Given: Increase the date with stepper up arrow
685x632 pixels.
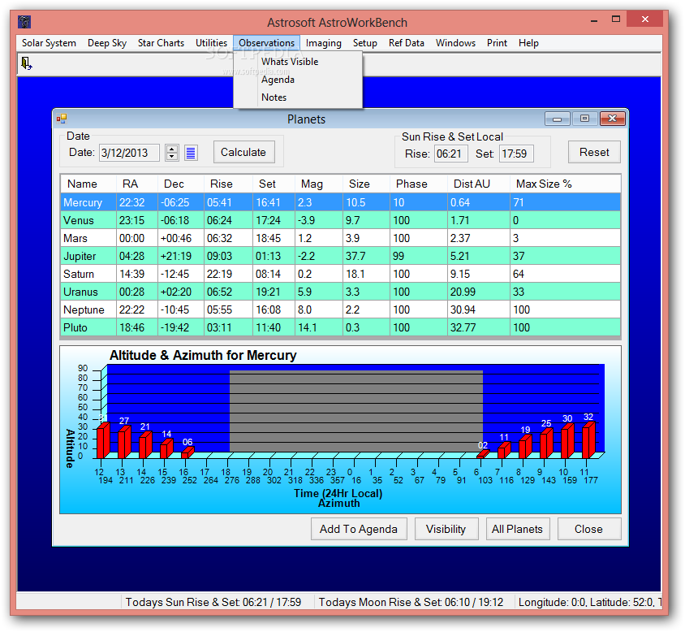Looking at the screenshot, I should point(172,149).
